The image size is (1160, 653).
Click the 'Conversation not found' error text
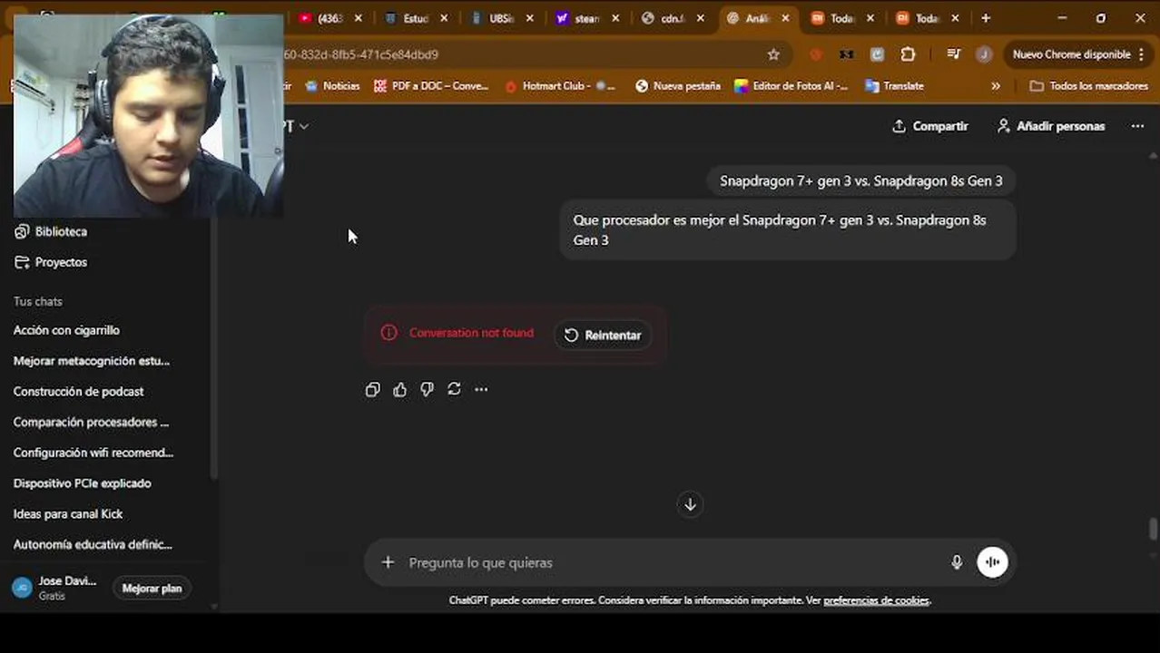pyautogui.click(x=471, y=333)
